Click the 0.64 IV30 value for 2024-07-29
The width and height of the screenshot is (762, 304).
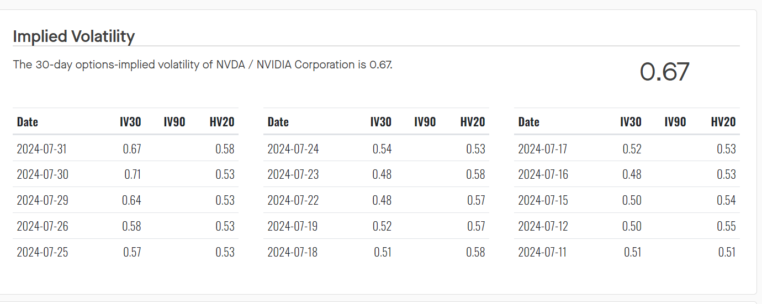pos(131,200)
